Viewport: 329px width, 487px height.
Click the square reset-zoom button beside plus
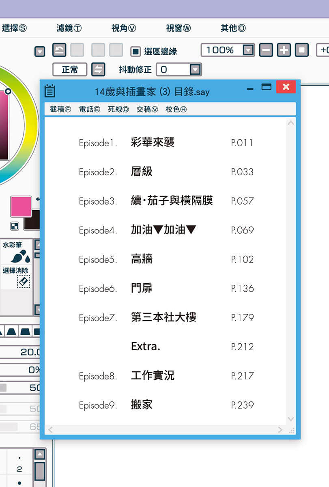tap(301, 50)
